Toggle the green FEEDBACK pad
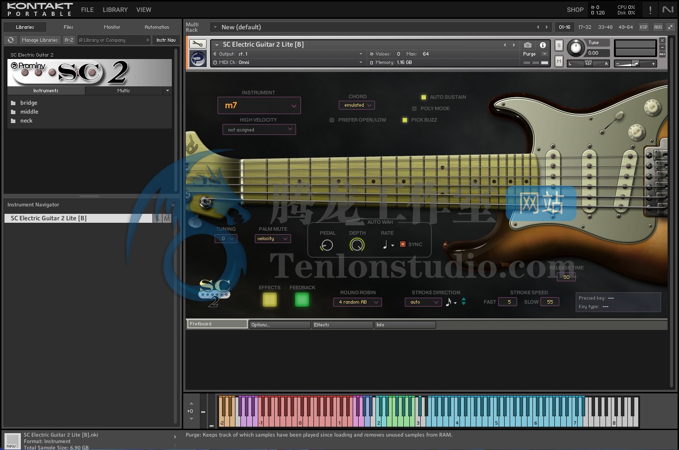The image size is (679, 450). point(302,300)
